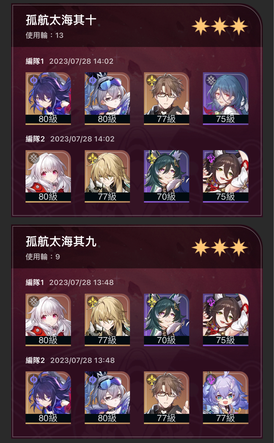This screenshot has height=443, width=274.
Task: Click the Hunt path icon on Seele in 孤航太海其十
Action: pyautogui.click(x=33, y=80)
